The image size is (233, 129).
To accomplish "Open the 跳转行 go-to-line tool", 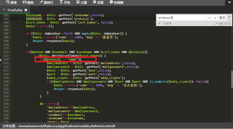I will 46,3.
